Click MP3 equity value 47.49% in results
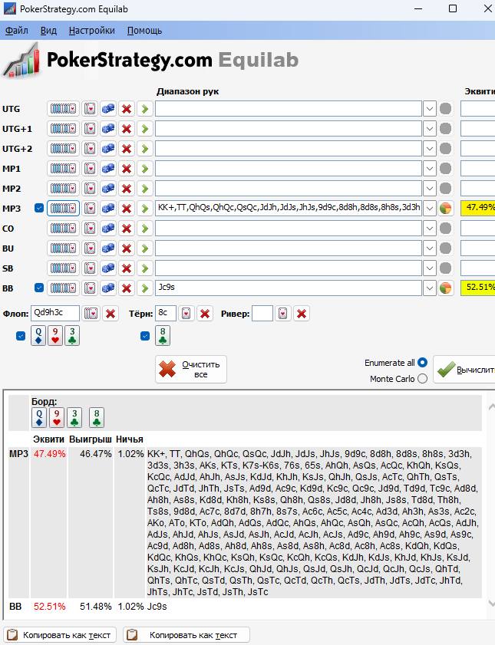 [50, 454]
